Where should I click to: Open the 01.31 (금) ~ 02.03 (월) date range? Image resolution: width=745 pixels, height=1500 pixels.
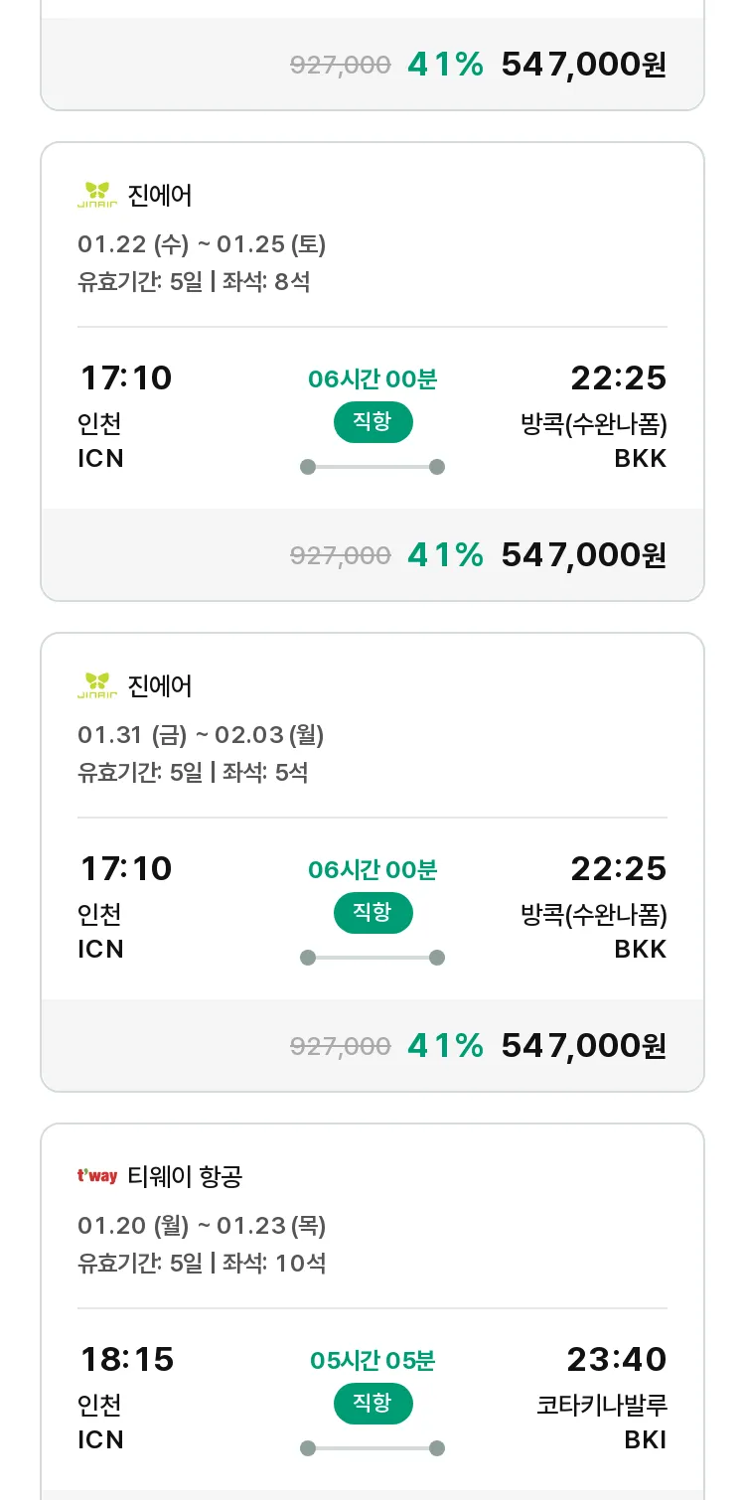[x=201, y=735]
